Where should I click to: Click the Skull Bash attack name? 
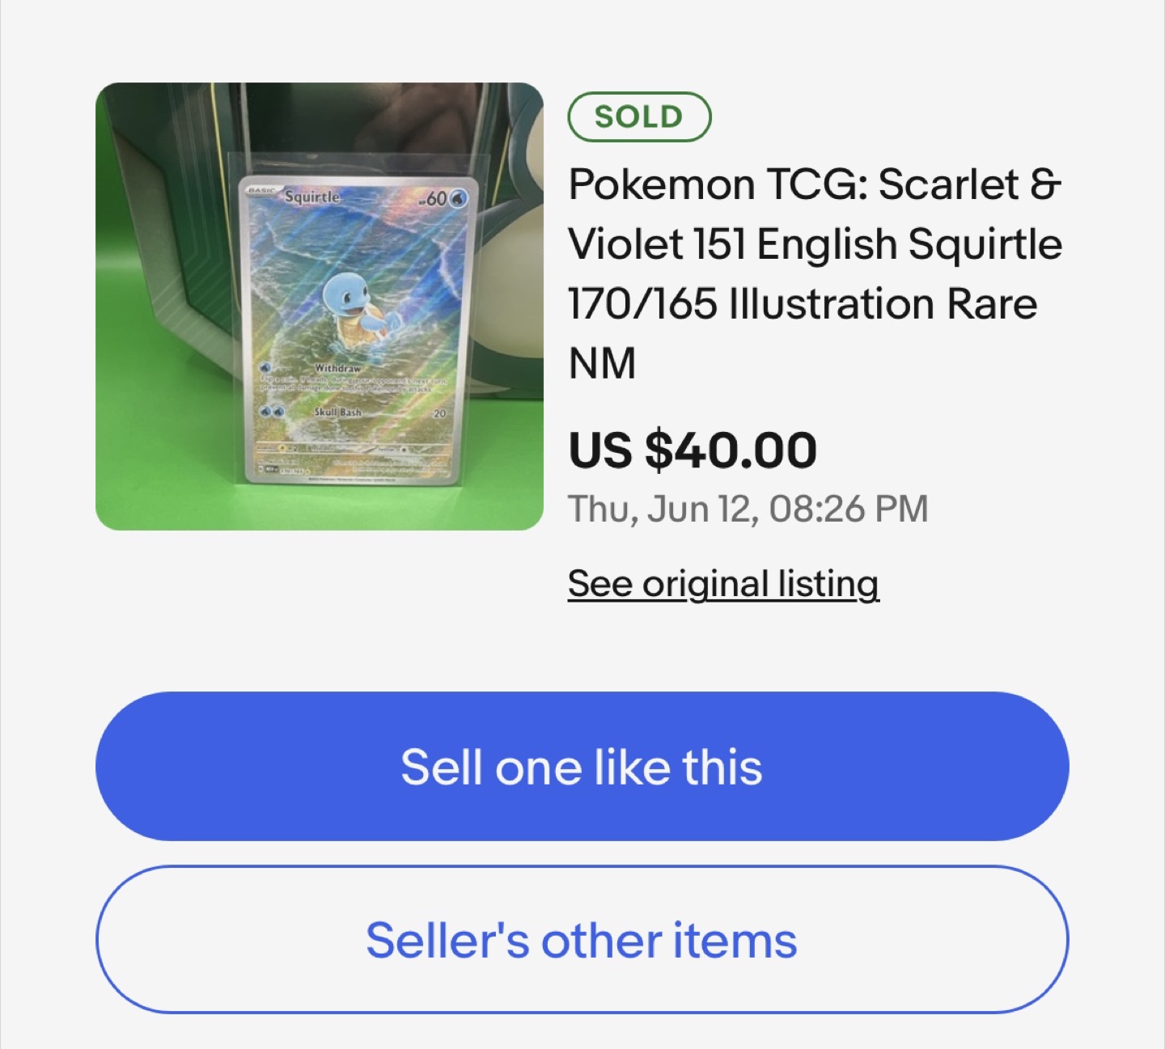click(x=338, y=412)
